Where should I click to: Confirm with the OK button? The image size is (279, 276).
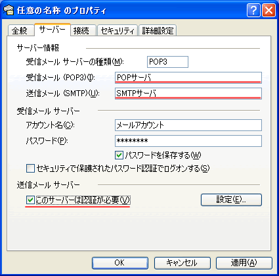[120, 263]
